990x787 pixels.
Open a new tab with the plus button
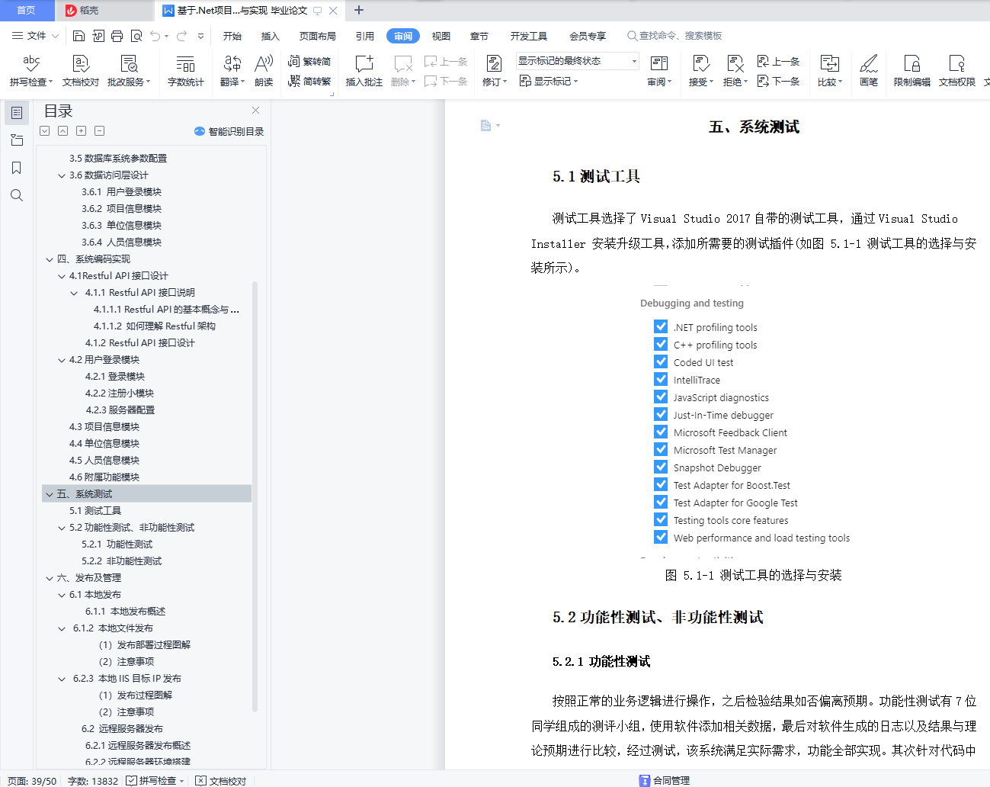pyautogui.click(x=359, y=11)
